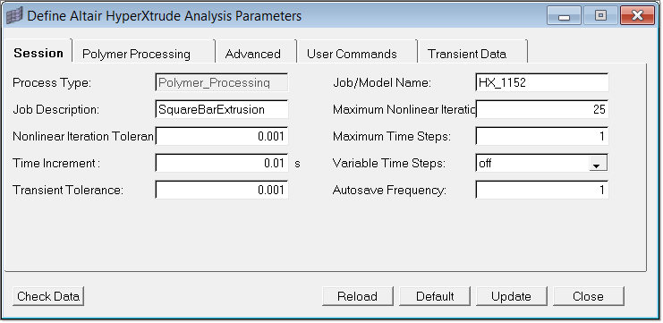Reload the analysis parameters

click(358, 296)
